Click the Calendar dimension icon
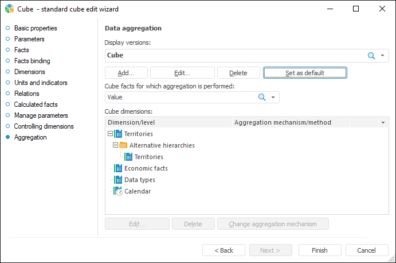Viewport: 396px width, 263px height. pos(119,191)
